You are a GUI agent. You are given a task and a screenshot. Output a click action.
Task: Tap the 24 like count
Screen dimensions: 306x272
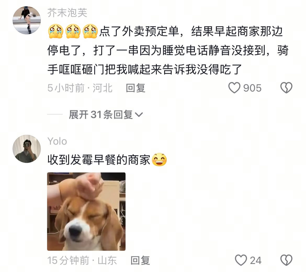256,260
